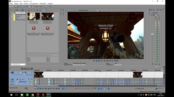Screen dimensions: 174x97
Task: Open the Вид menu
Action: pos(21,4)
